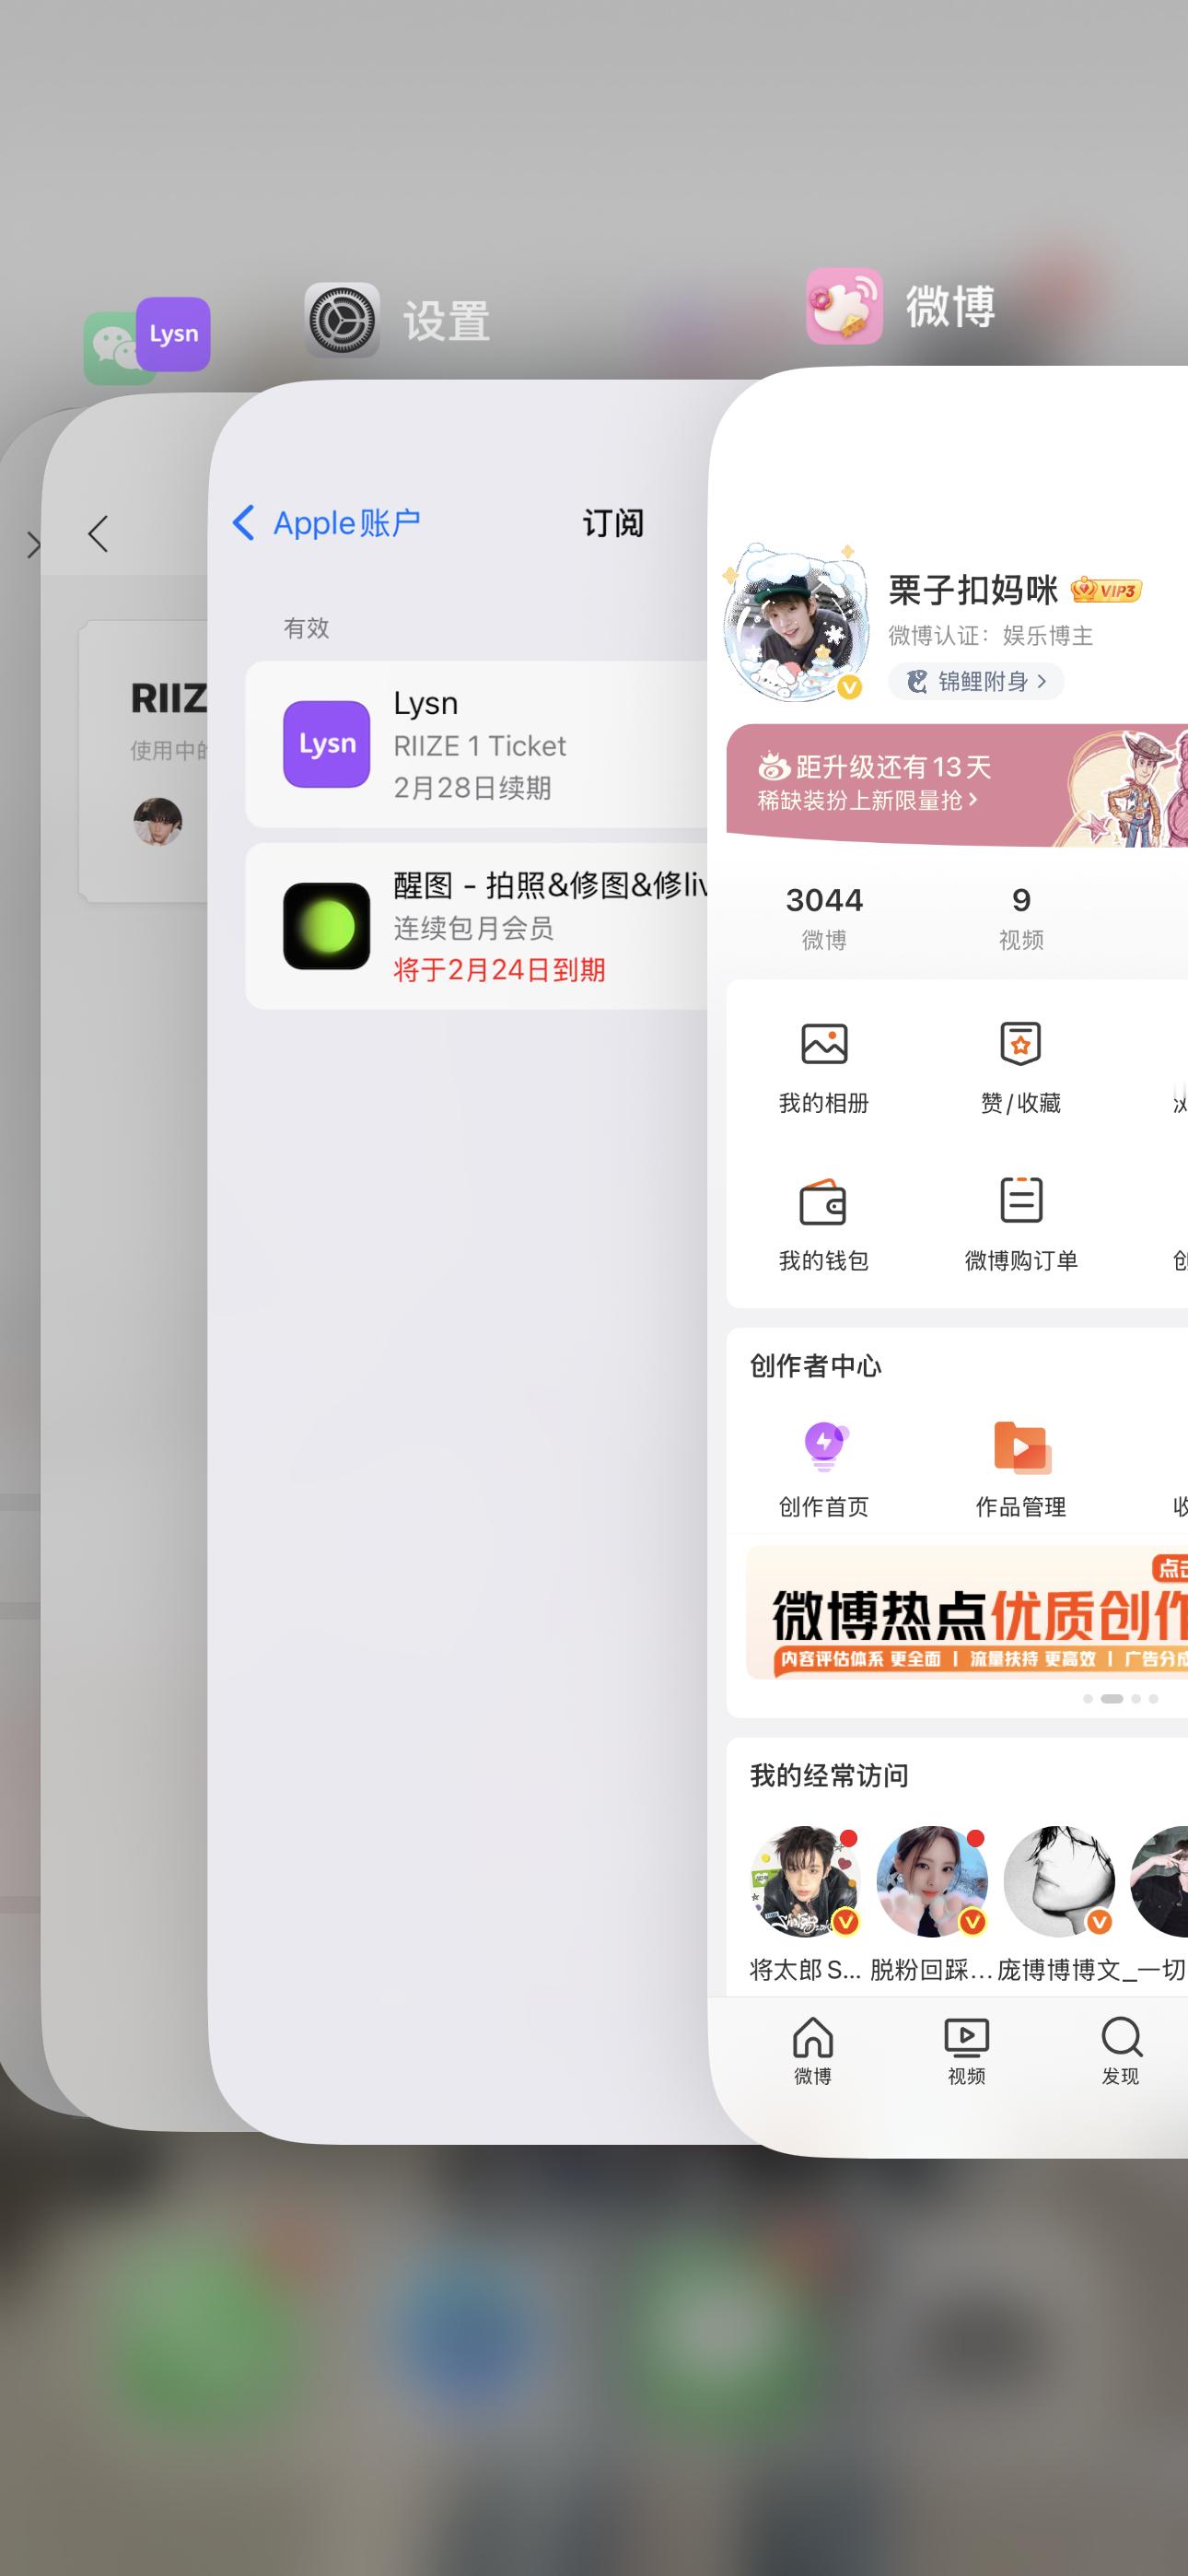Visit 将太郎 S... frequent-visit avatar
1188x2576 pixels.
pyautogui.click(x=805, y=1881)
